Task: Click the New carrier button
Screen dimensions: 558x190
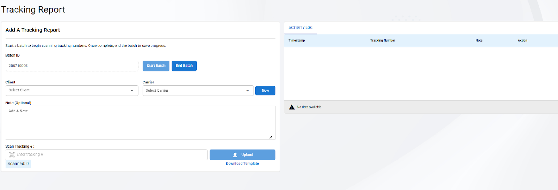Action: click(x=265, y=90)
